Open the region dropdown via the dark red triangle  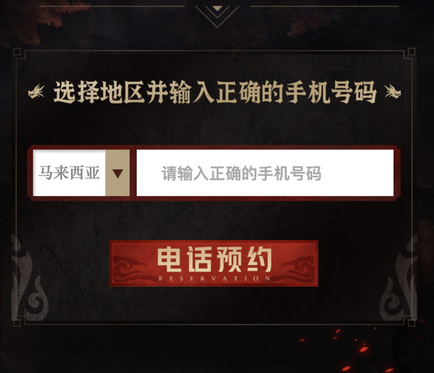pos(118,173)
